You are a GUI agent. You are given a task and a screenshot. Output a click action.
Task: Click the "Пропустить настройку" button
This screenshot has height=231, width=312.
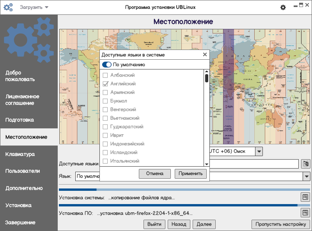click(280, 224)
